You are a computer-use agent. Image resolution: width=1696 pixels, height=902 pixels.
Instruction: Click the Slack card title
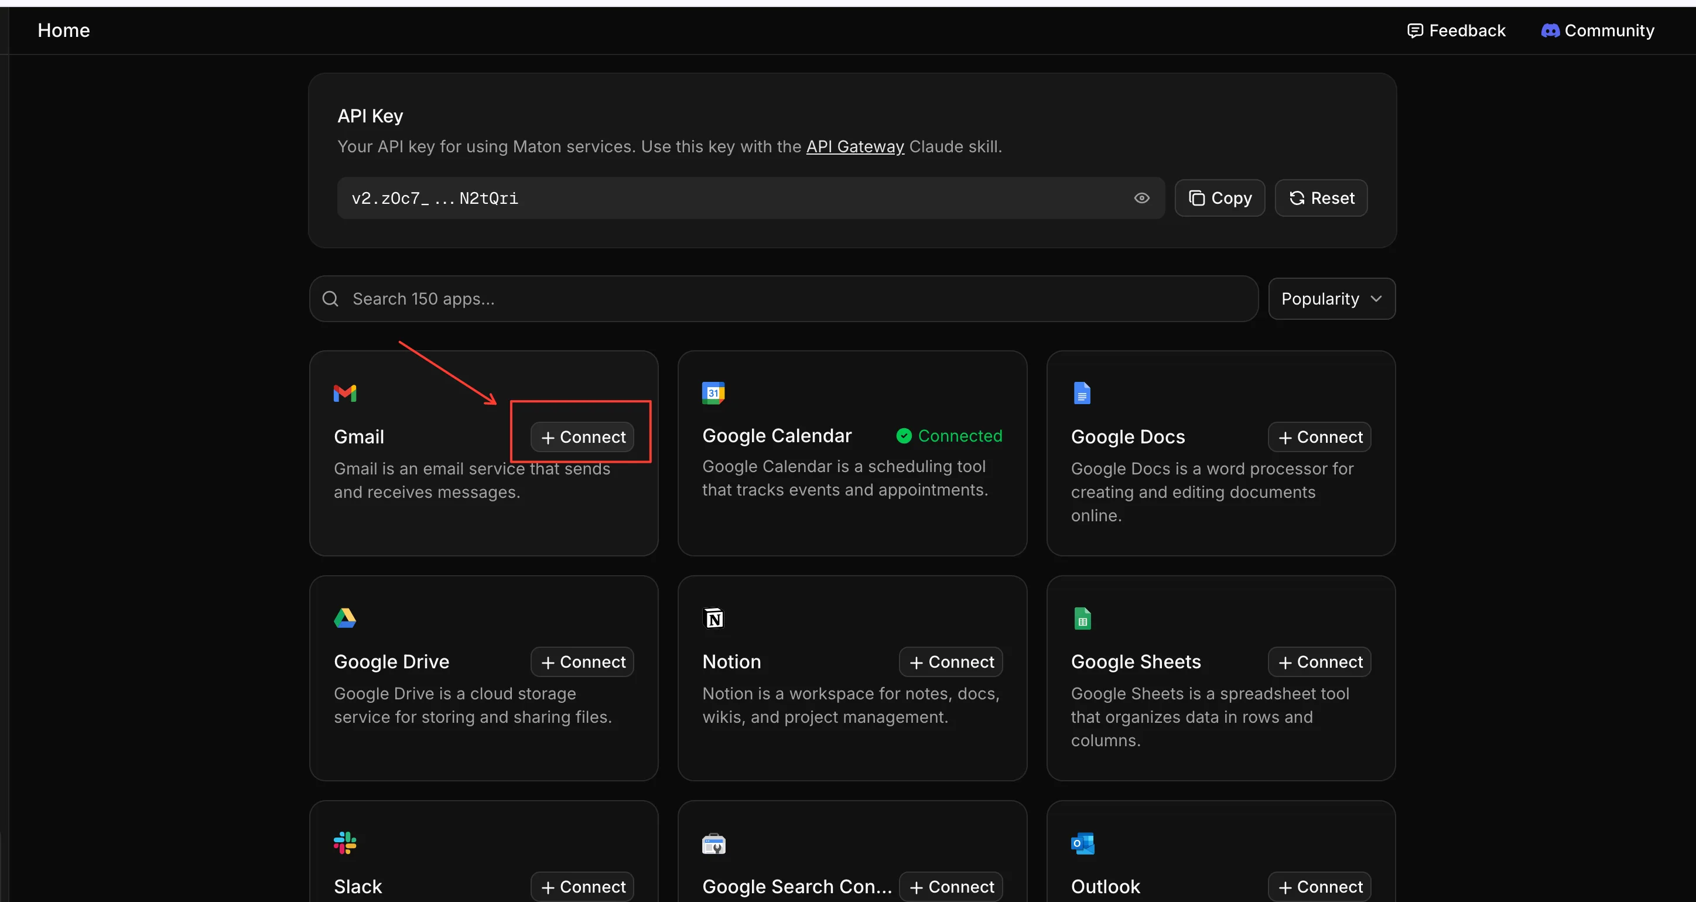tap(358, 887)
